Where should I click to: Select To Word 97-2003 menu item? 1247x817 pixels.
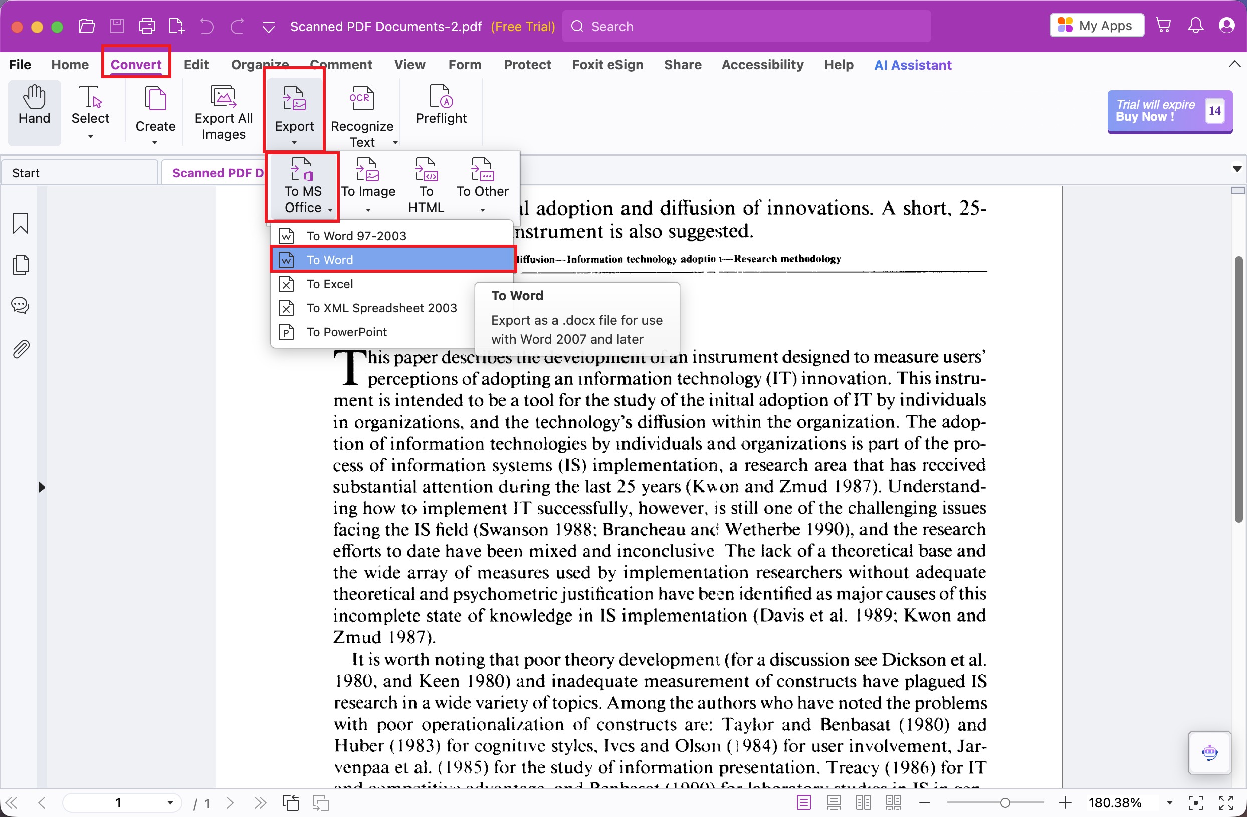point(391,235)
